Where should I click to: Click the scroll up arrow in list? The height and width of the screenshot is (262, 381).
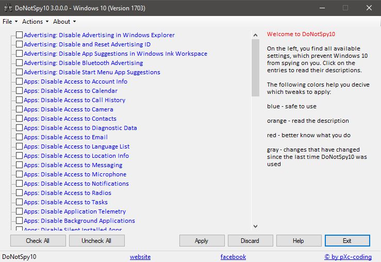[255, 35]
